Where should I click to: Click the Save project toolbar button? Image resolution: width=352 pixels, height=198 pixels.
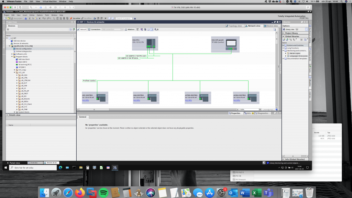(x=16, y=19)
